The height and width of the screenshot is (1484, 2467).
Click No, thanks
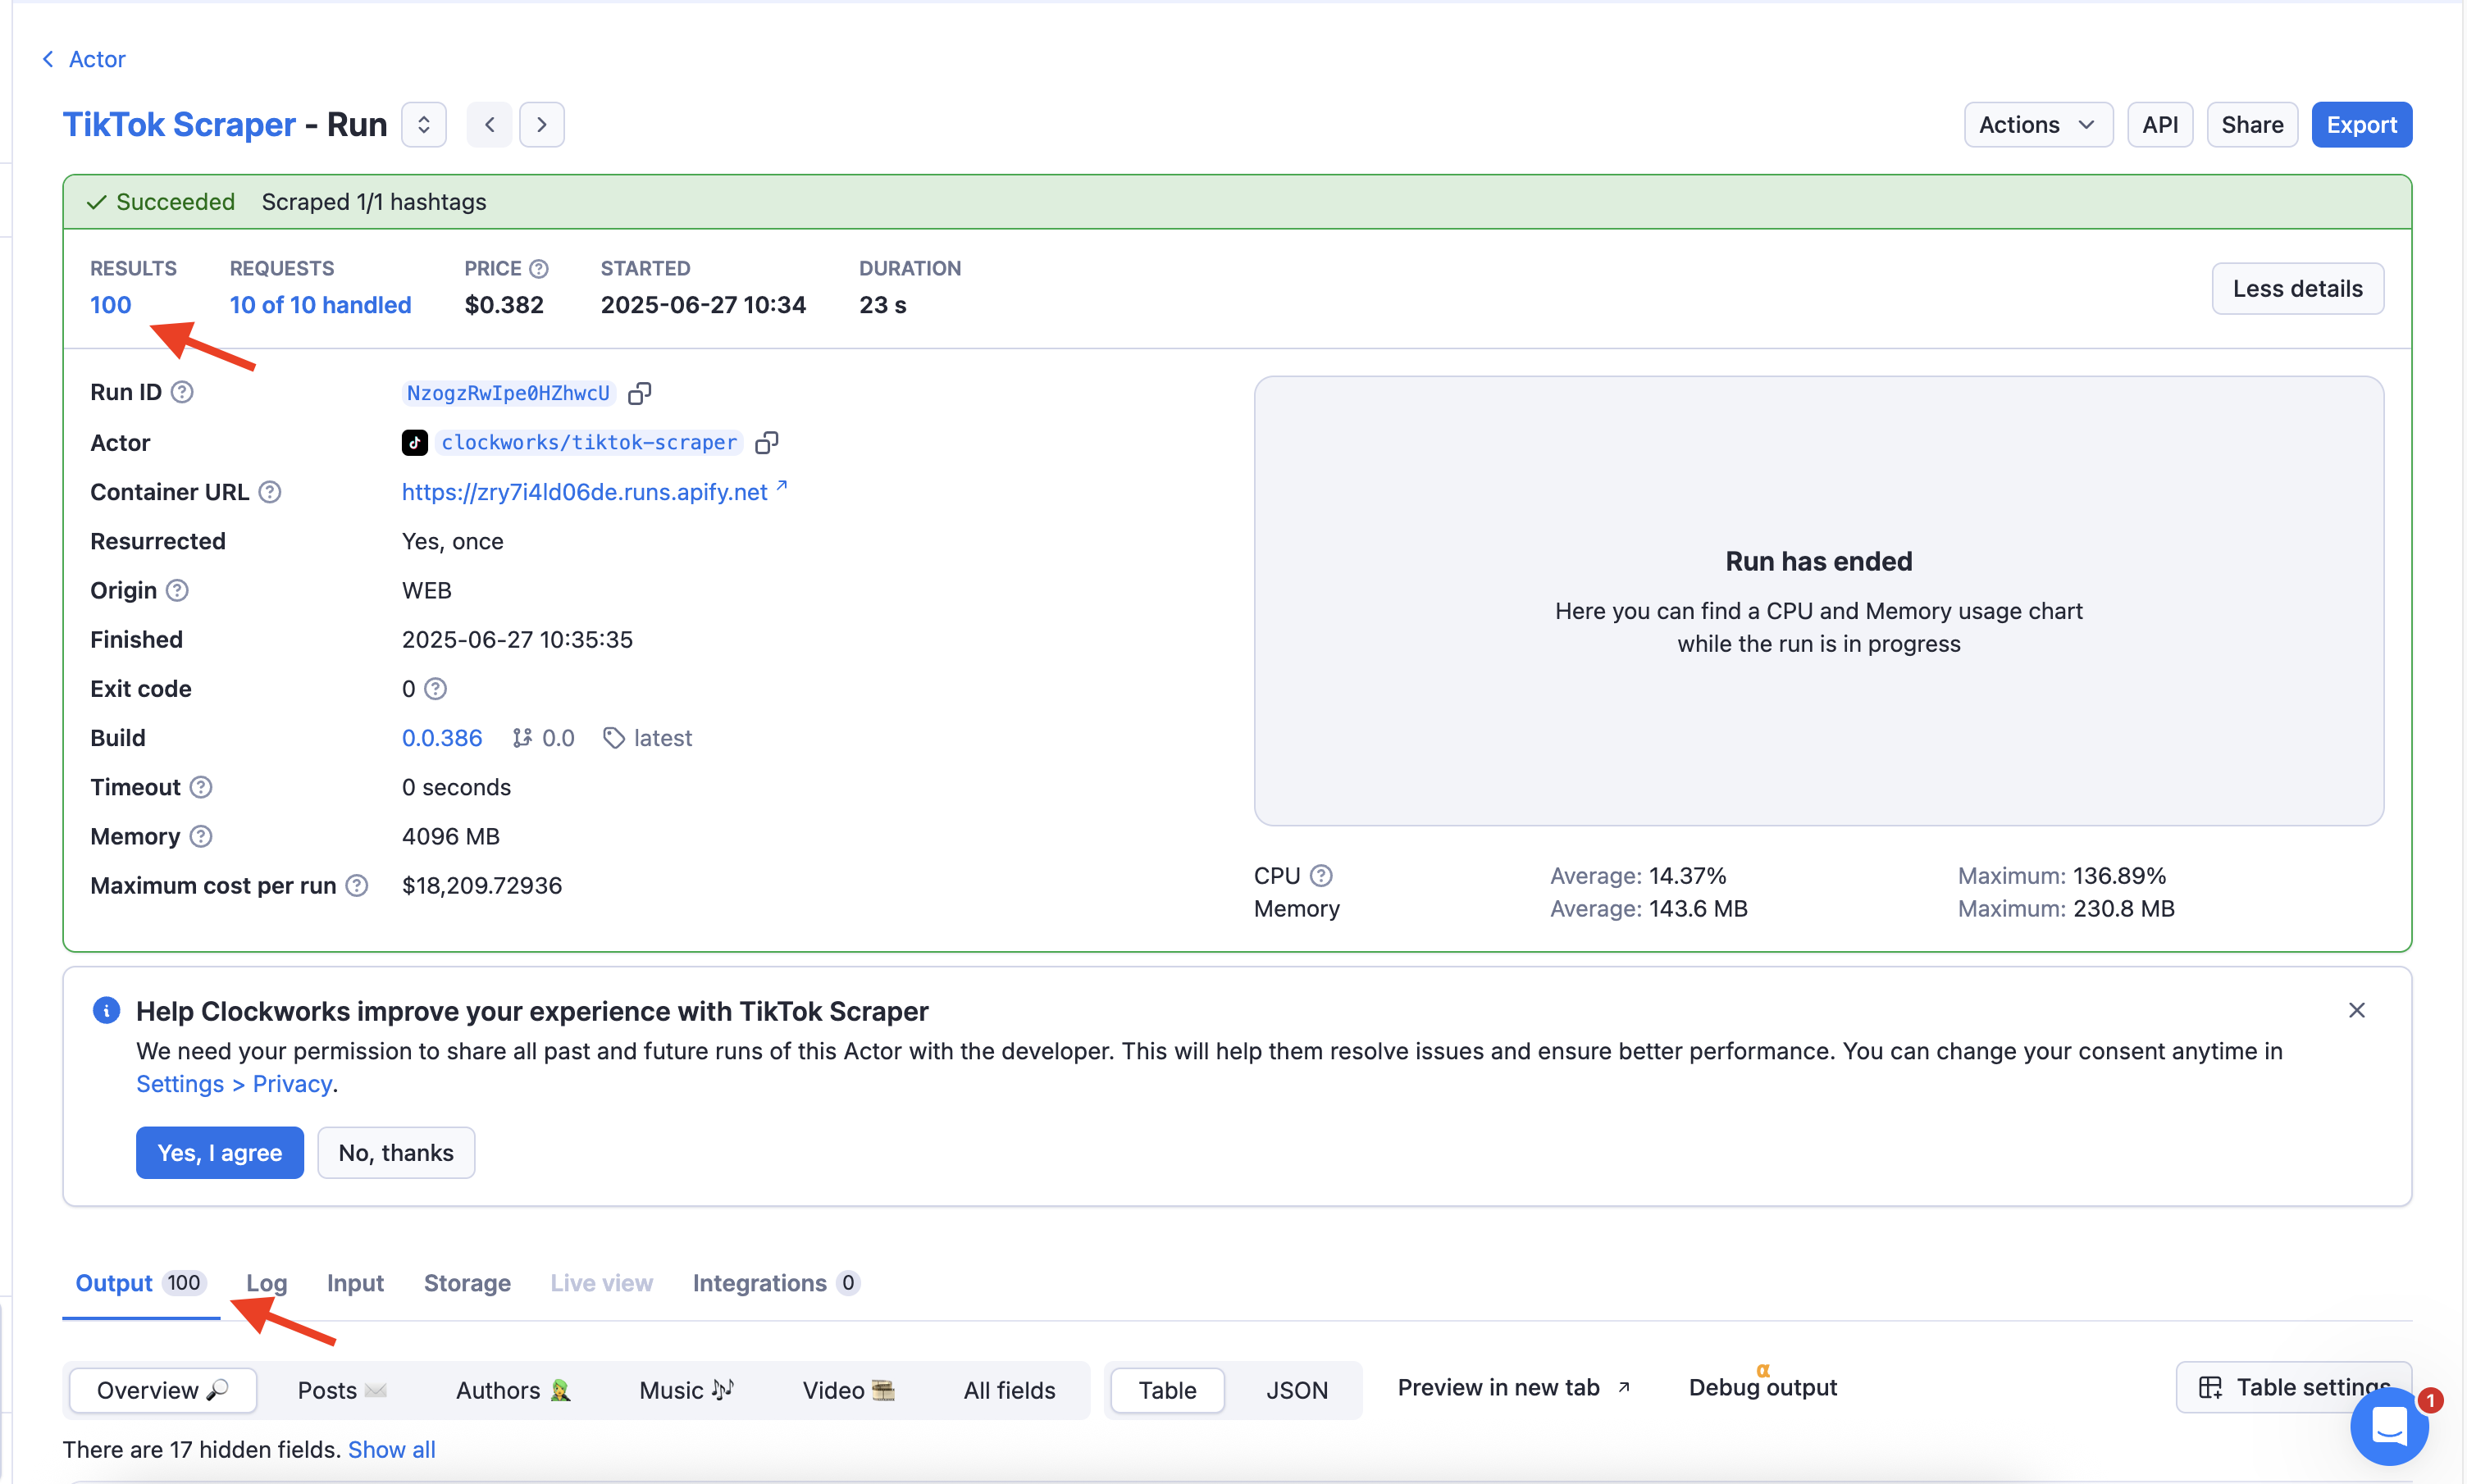(x=396, y=1153)
